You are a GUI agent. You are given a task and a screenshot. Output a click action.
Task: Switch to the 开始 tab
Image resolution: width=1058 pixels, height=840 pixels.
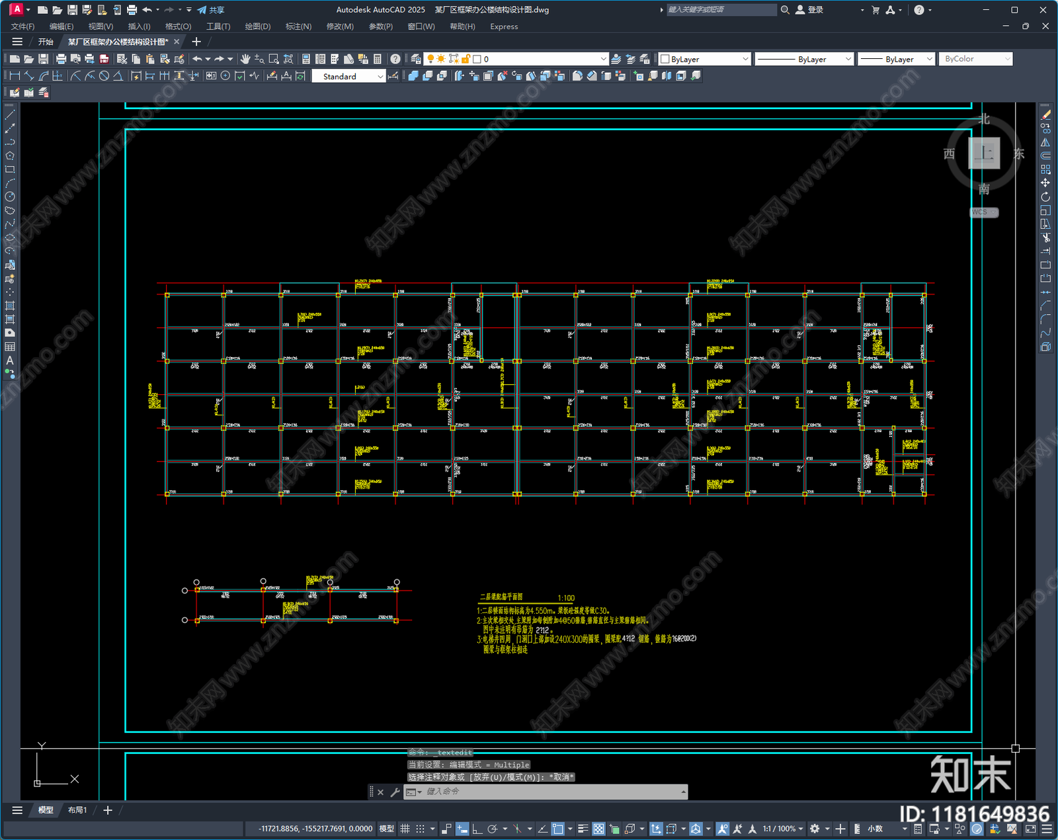coord(46,42)
